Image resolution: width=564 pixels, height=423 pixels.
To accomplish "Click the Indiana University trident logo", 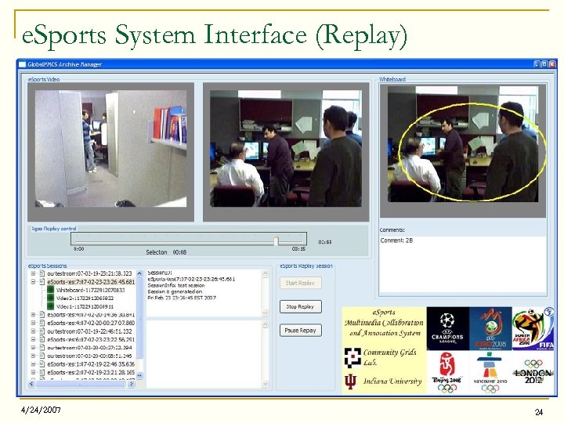I will pyautogui.click(x=350, y=381).
